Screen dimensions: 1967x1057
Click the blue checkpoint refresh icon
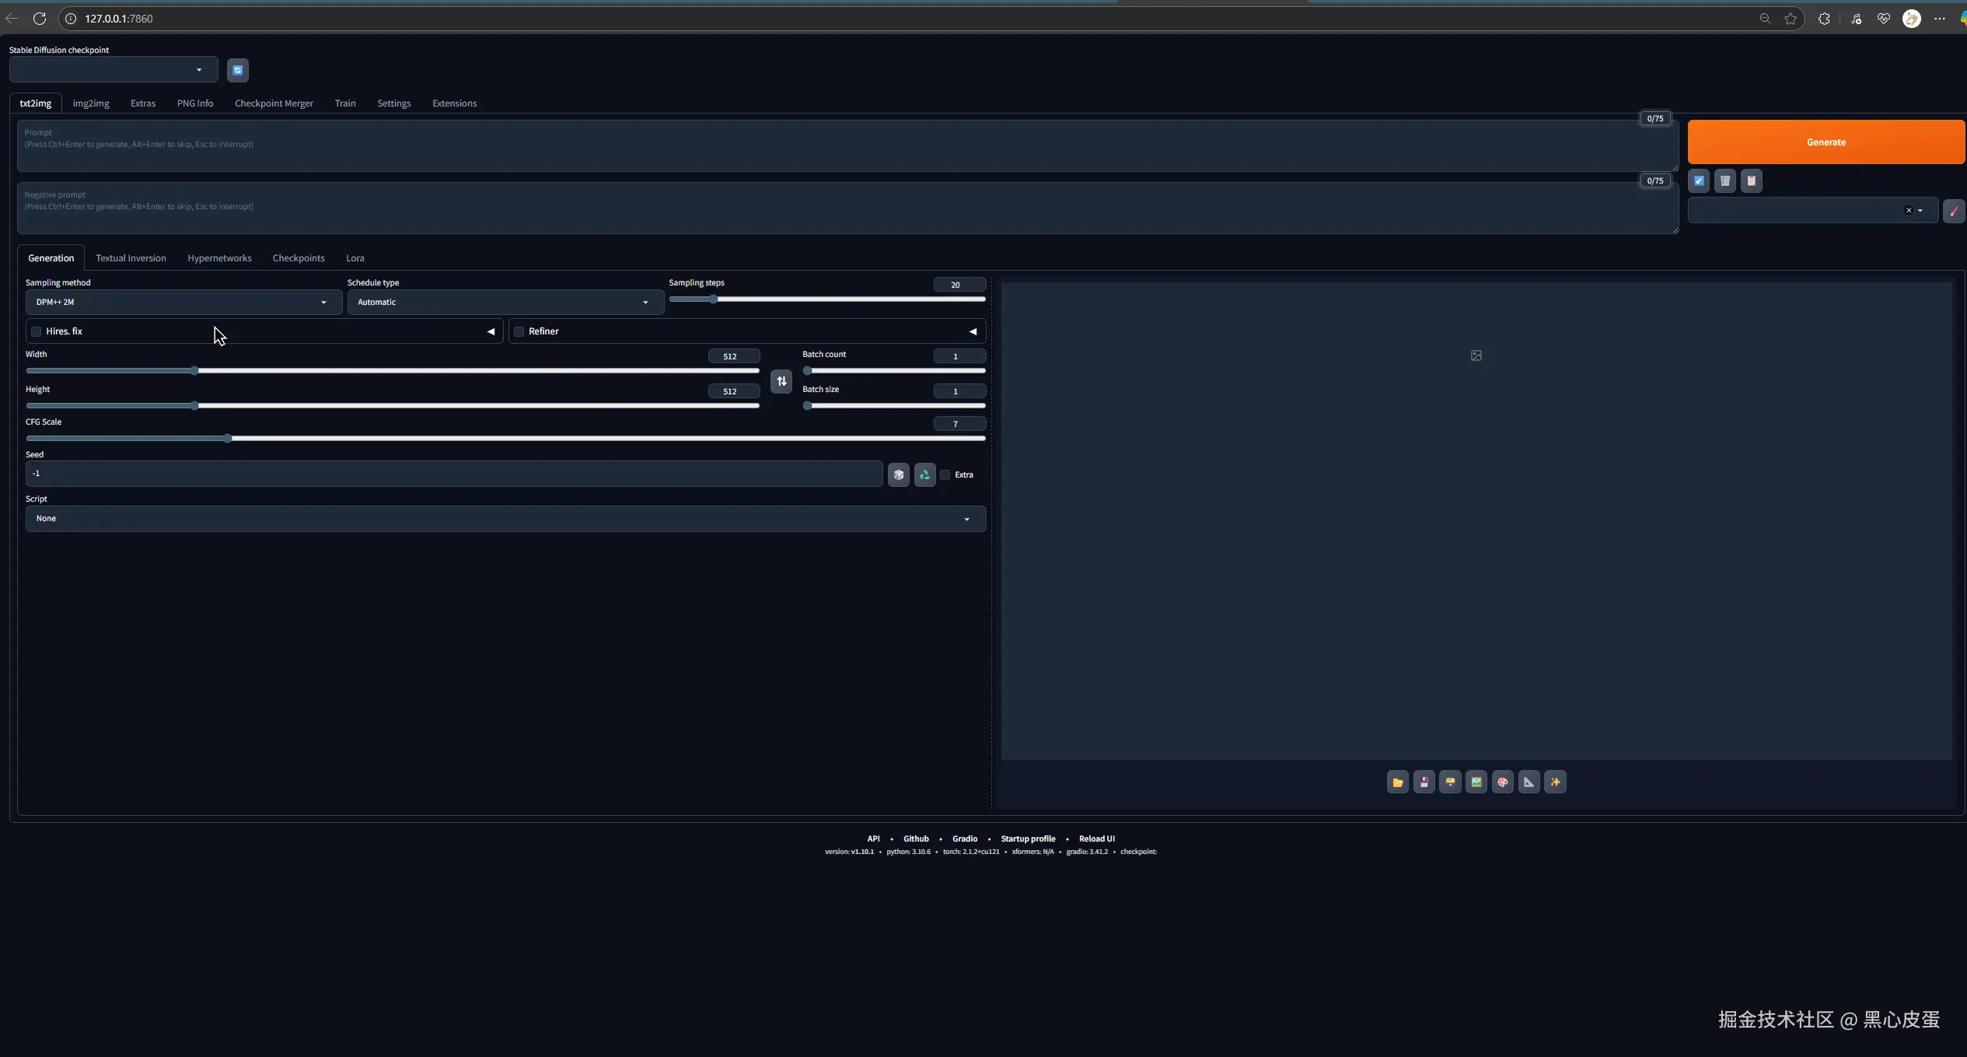coord(238,70)
